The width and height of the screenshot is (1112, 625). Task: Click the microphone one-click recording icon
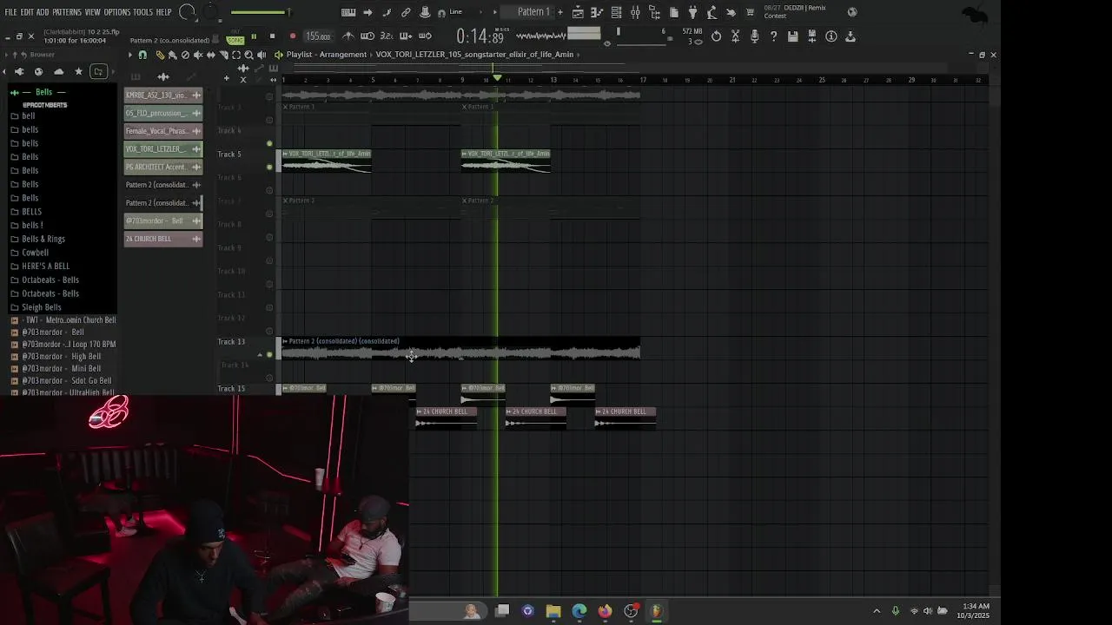pos(755,36)
